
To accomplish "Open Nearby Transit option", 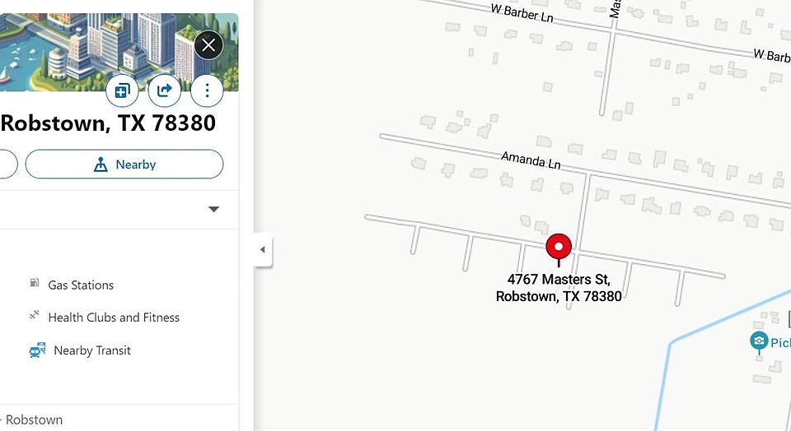I will (x=91, y=350).
